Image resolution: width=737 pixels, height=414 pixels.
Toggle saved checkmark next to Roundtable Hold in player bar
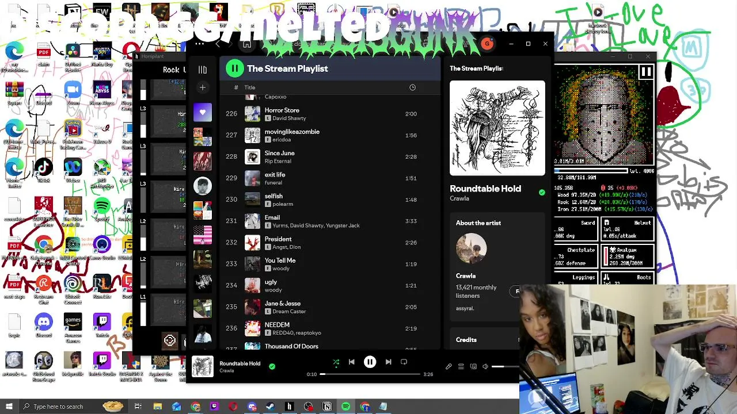click(272, 366)
